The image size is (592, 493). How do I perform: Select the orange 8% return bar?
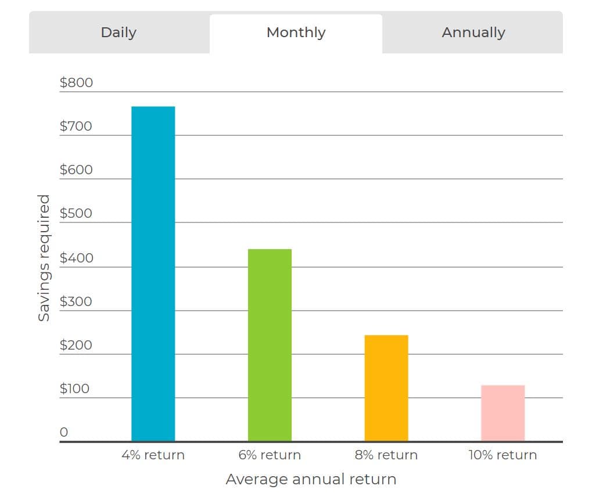pyautogui.click(x=386, y=388)
